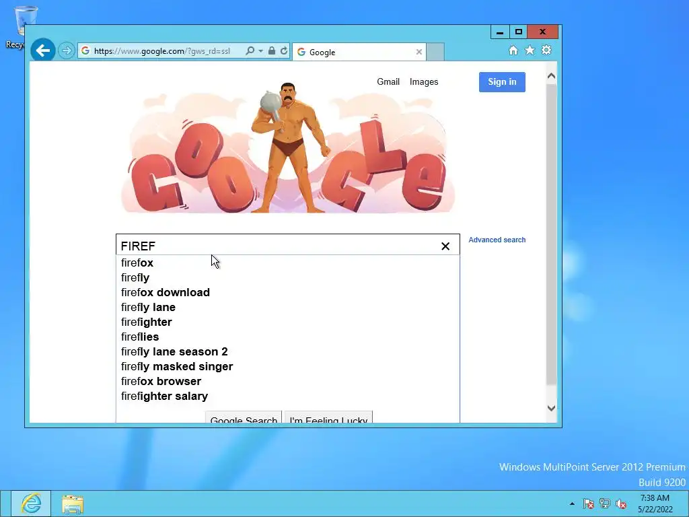Close the Google tab

419,52
